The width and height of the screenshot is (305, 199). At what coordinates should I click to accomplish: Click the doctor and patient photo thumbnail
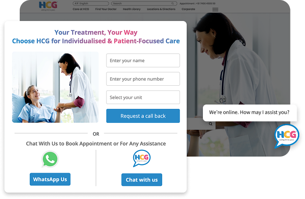55,87
